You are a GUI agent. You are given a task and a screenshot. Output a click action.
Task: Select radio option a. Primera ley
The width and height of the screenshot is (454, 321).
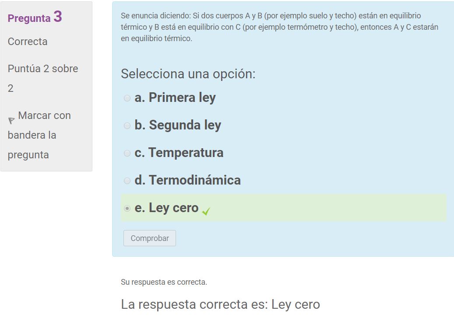127,98
